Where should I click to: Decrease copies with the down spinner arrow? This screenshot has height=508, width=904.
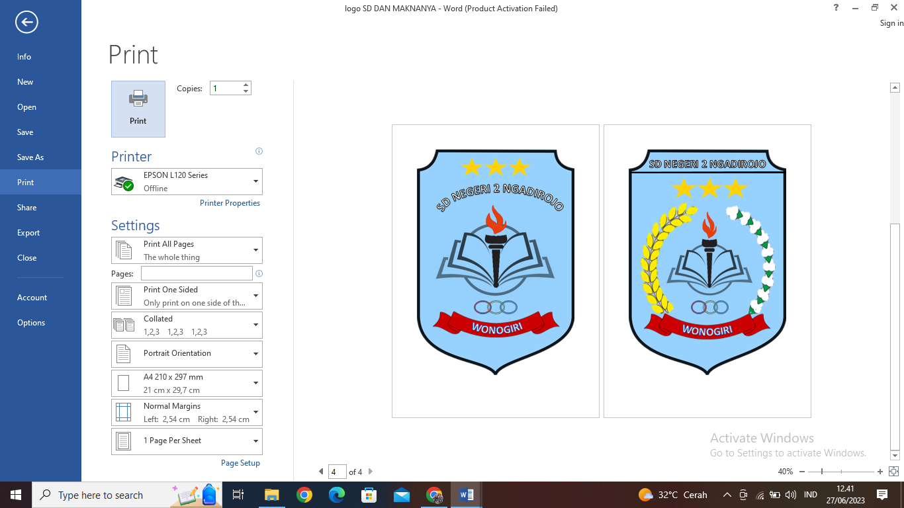[246, 91]
